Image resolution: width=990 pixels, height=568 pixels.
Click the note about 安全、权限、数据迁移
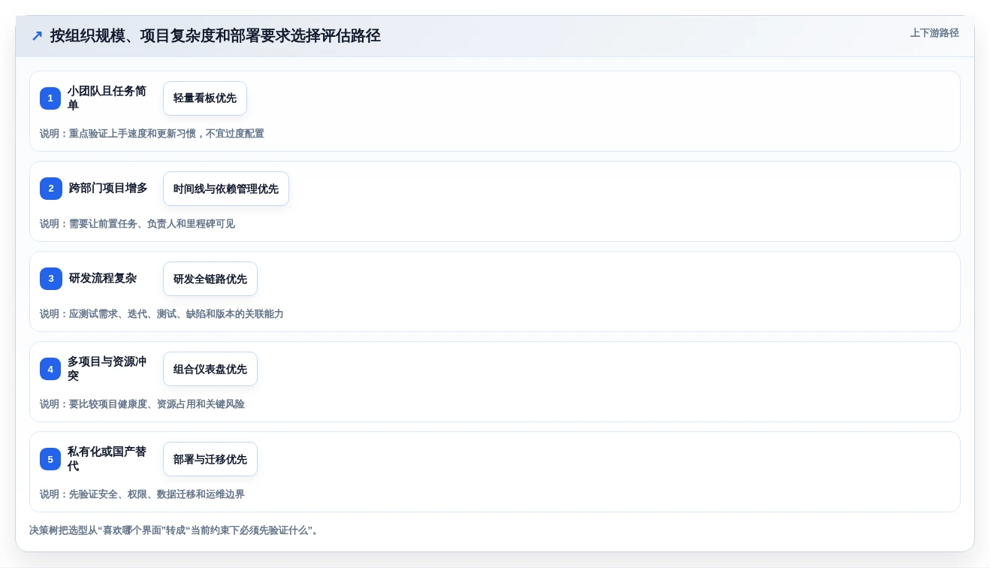142,494
